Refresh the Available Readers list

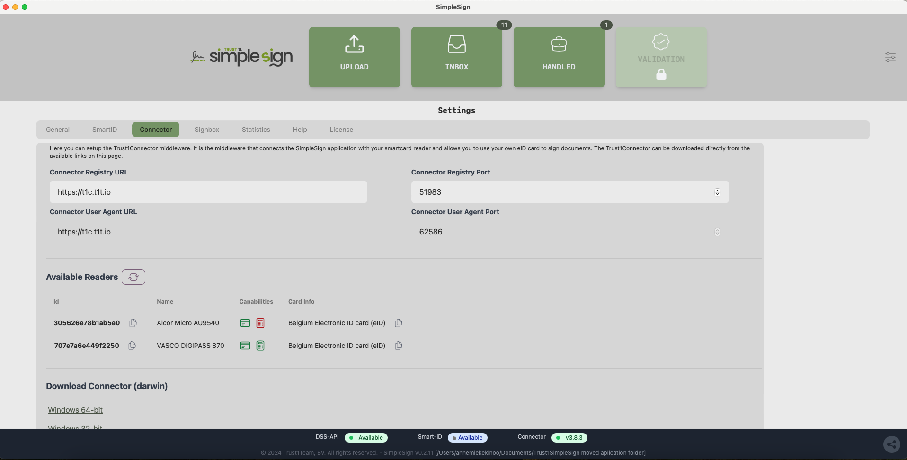[133, 277]
